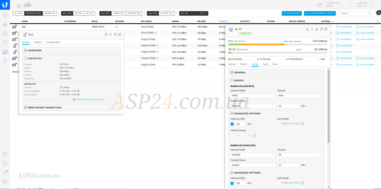Expand Deep Packet Inspection section
Image resolution: width=381 pixels, height=189 pixels.
(x=25, y=108)
